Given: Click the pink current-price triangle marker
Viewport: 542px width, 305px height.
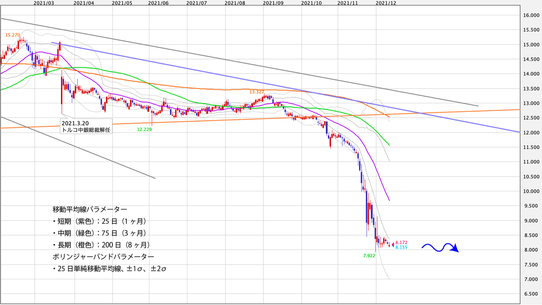Looking at the screenshot, I should (392, 245).
